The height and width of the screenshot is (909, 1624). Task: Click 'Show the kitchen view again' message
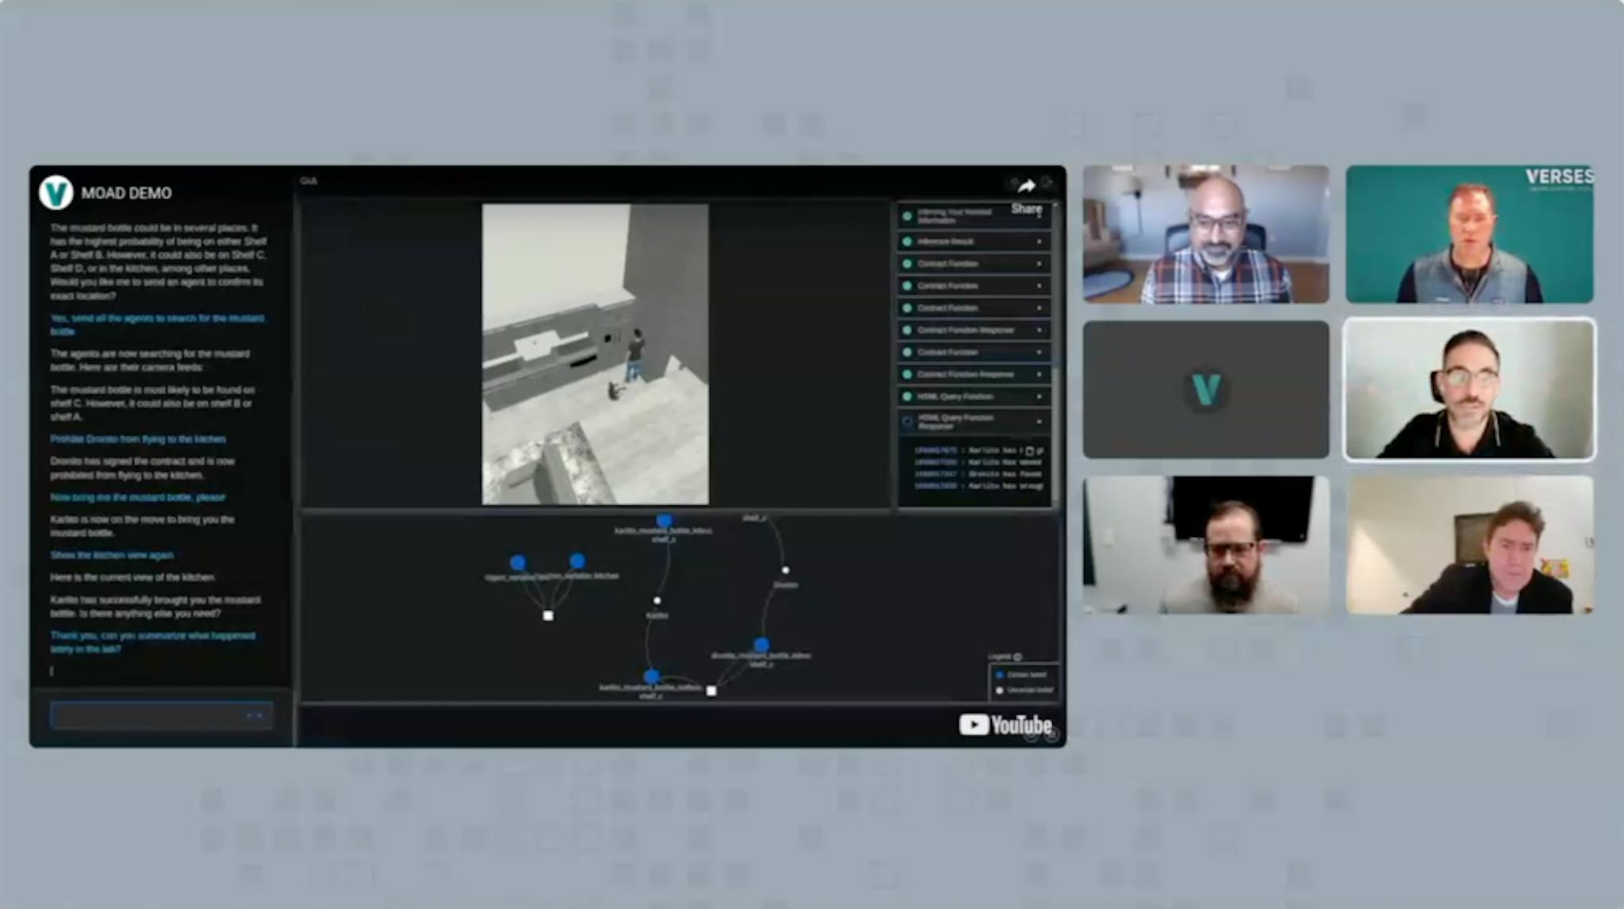(112, 555)
